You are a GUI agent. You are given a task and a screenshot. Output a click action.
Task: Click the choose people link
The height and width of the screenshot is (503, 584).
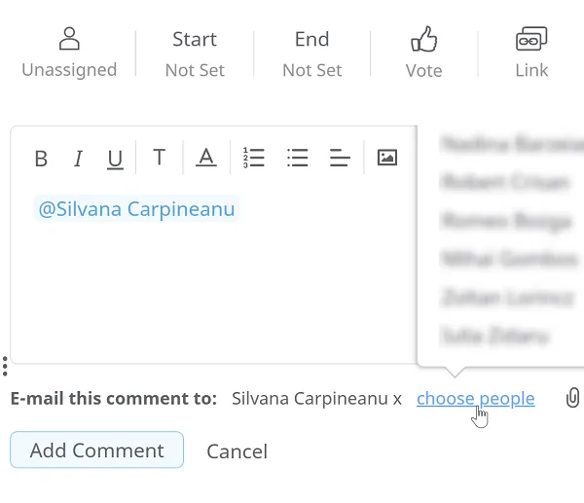476,398
